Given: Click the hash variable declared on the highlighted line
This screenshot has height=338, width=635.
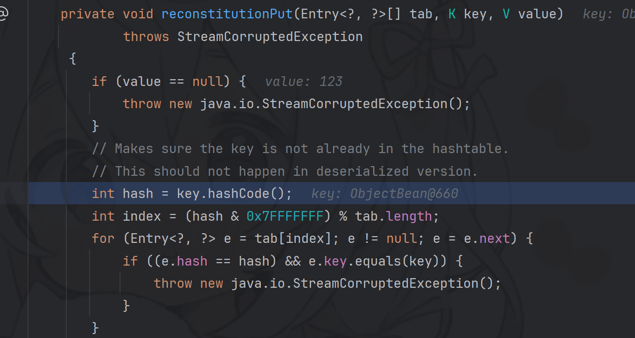Looking at the screenshot, I should click(x=138, y=194).
